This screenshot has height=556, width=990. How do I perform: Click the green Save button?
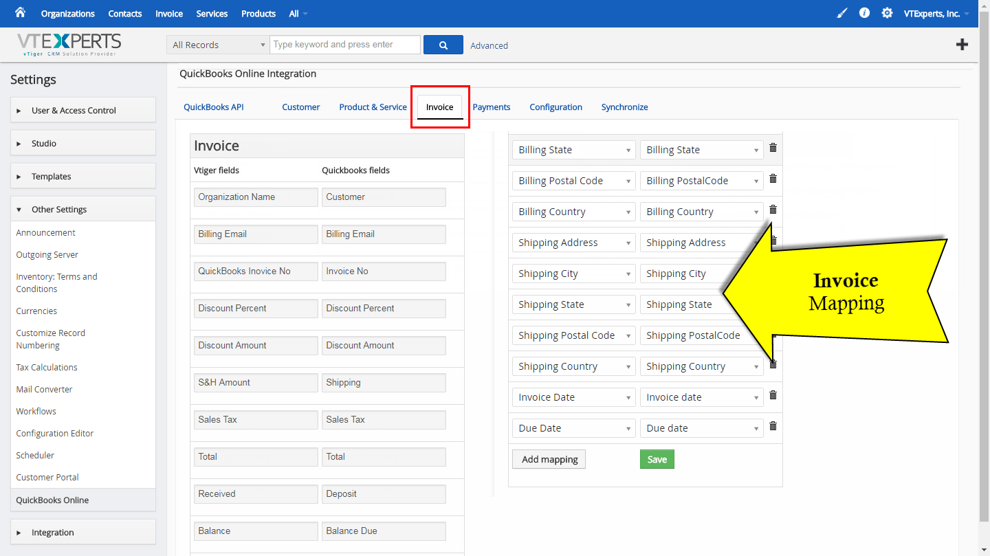(x=657, y=458)
